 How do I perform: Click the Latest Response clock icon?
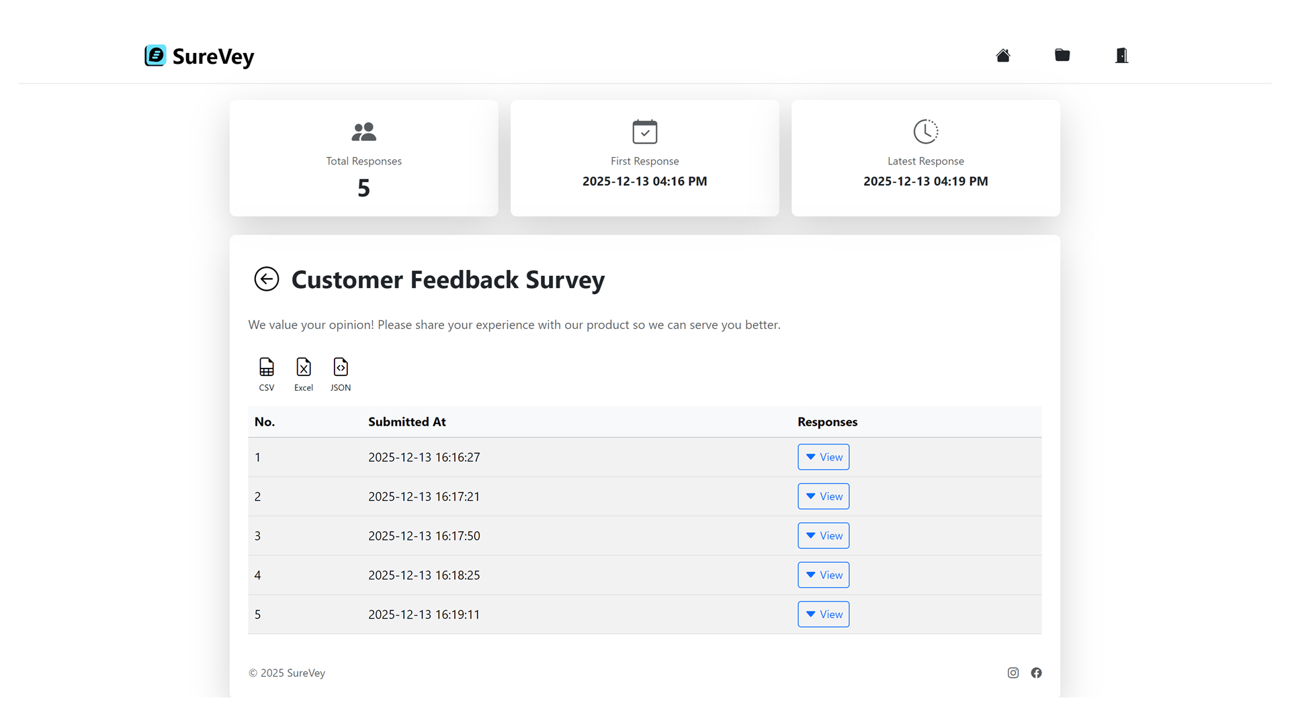pos(925,132)
